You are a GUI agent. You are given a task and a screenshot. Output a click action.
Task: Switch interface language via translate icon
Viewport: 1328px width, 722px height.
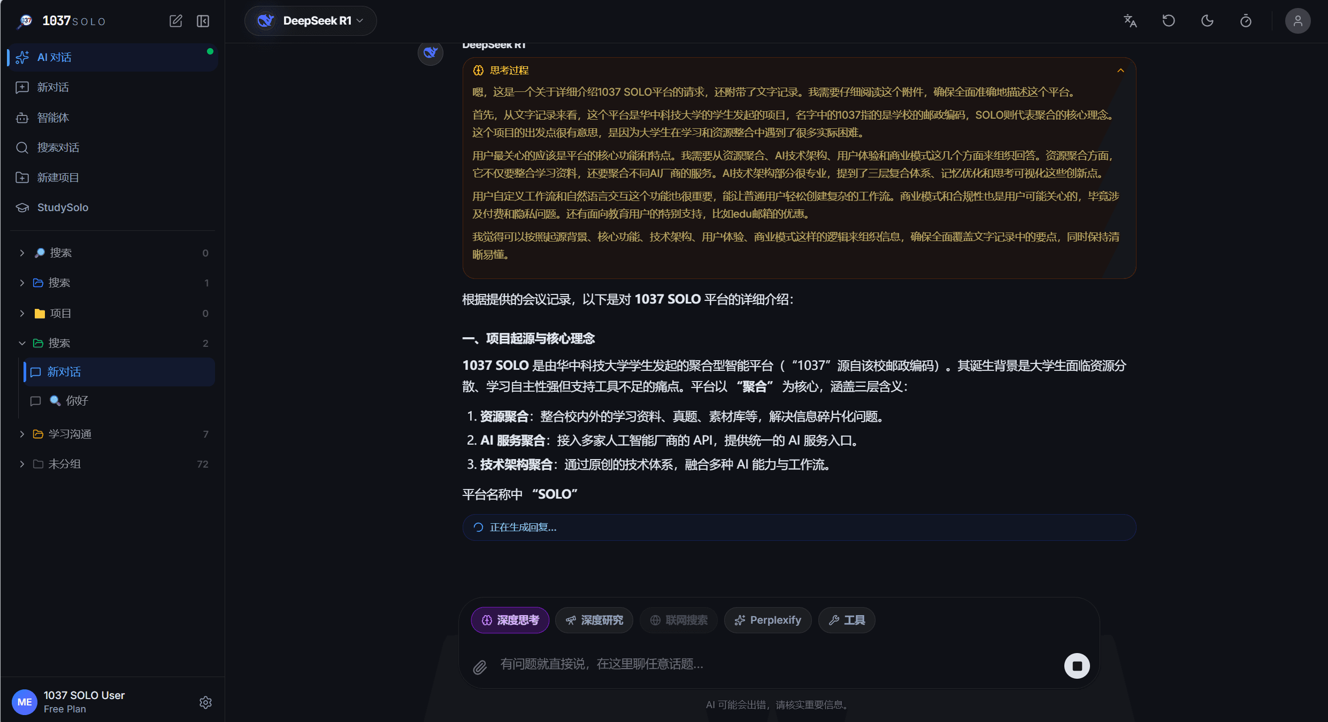click(1130, 20)
